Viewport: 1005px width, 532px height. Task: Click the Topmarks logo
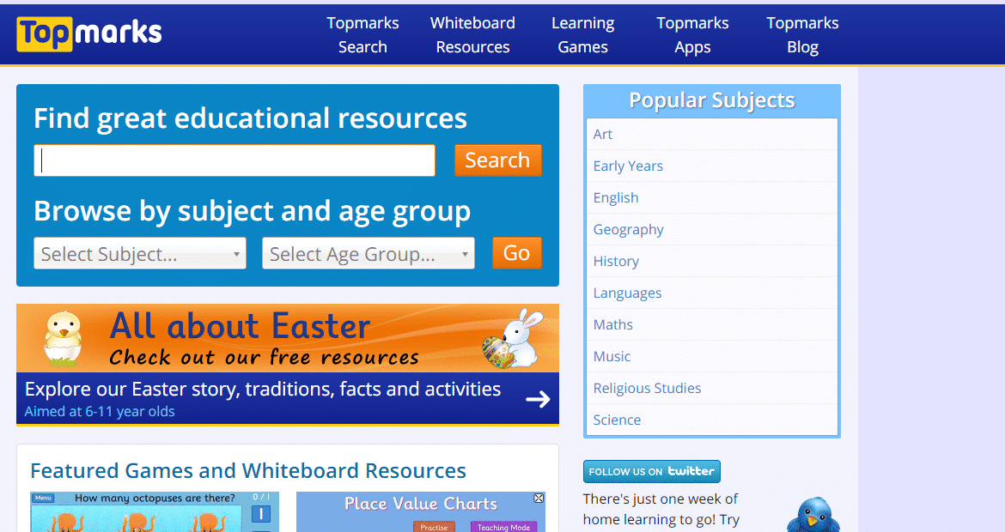89,33
